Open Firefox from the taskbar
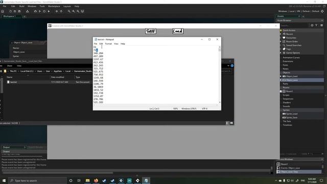This screenshot has width=327, height=184. coord(96,180)
